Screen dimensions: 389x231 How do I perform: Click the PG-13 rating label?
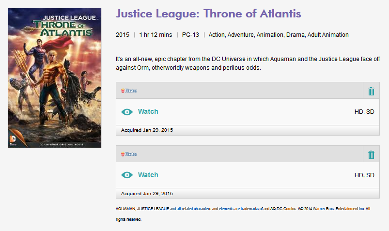(x=190, y=35)
